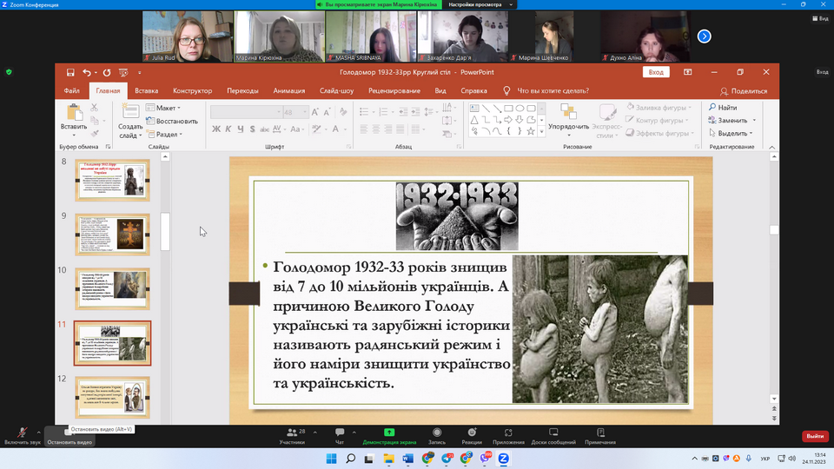
Task: Click the Zoom Record (Запись) icon
Action: [437, 433]
